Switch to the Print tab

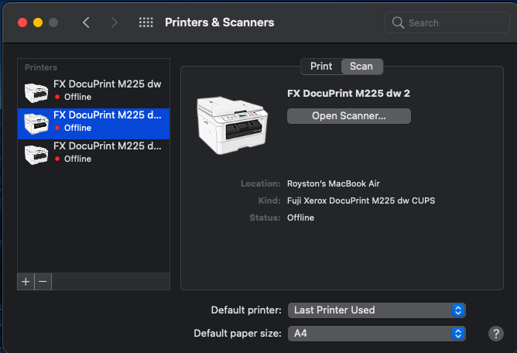321,67
